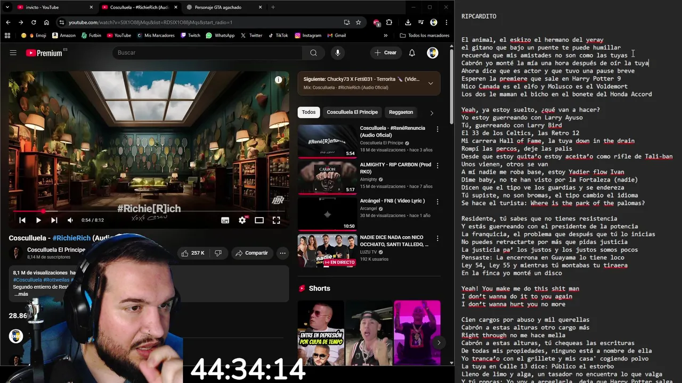The height and width of the screenshot is (383, 682).
Task: Like the video (257 K)
Action: click(193, 253)
